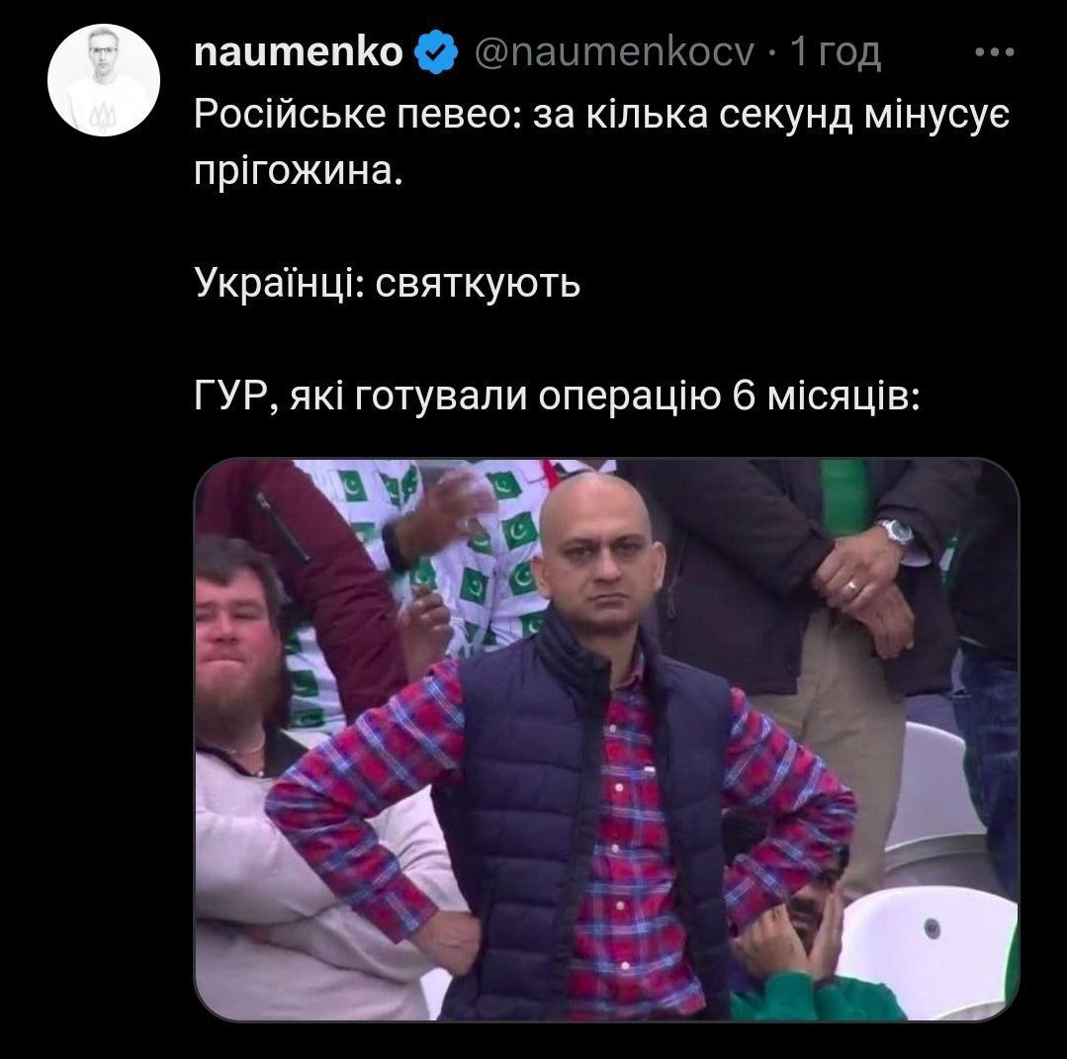Click the wristwatch in the photo
1067x1059 pixels.
click(895, 530)
